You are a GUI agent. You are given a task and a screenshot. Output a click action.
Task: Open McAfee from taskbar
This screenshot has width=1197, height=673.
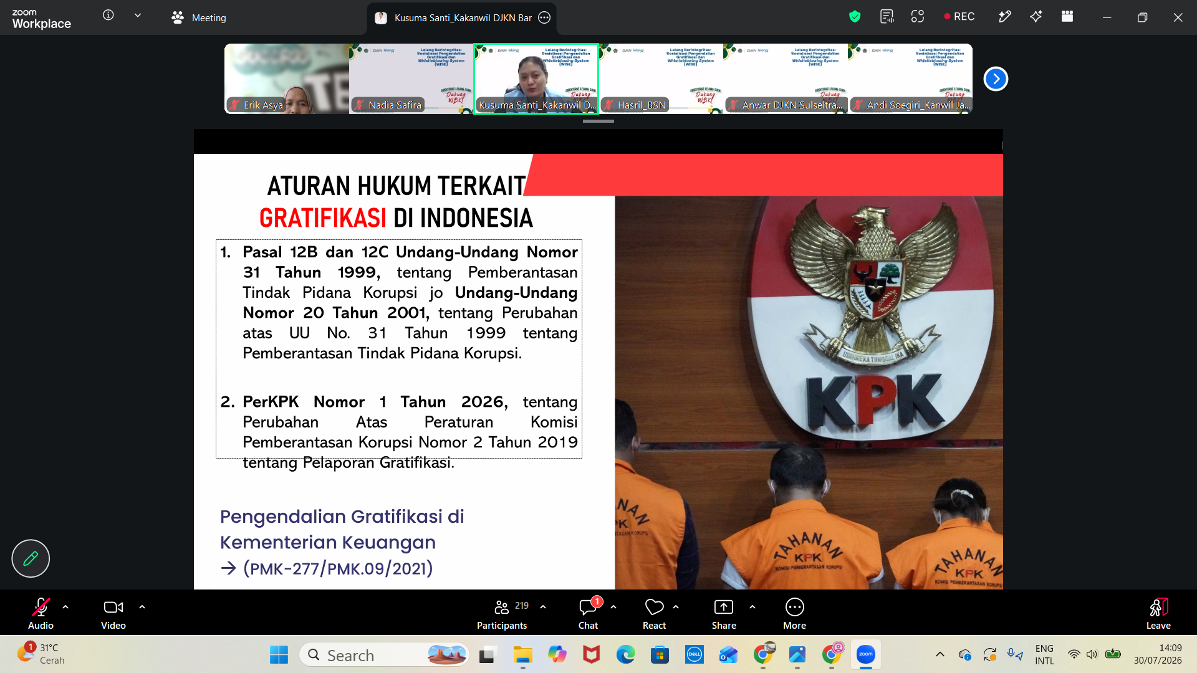591,655
